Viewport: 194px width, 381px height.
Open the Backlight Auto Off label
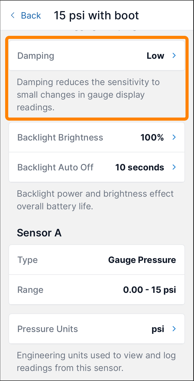pyautogui.click(x=55, y=167)
